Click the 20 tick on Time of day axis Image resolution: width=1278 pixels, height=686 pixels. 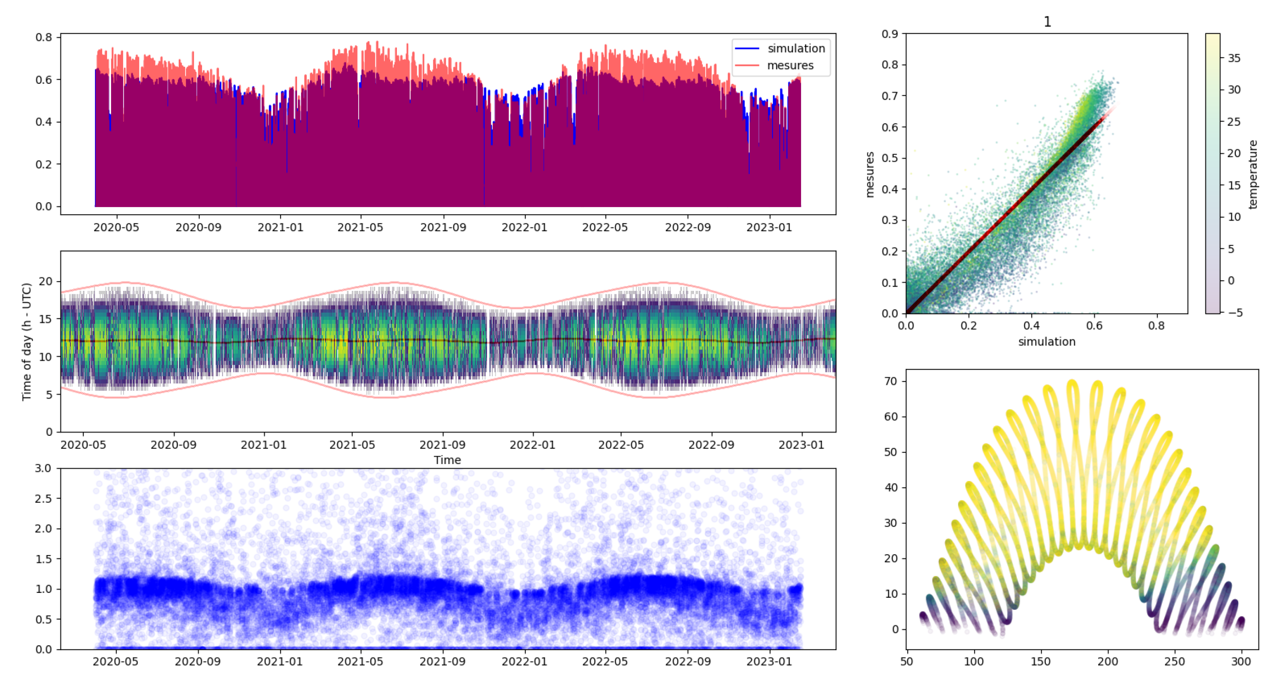45,282
